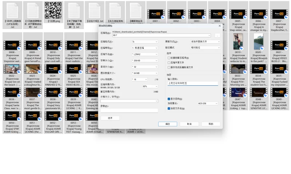Focus the 输入密码 password field
This screenshot has width=291, height=174.
(x=193, y=84)
